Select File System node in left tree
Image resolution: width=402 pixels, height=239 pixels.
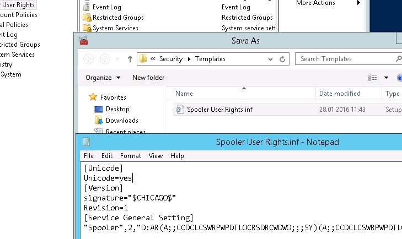pos(11,74)
